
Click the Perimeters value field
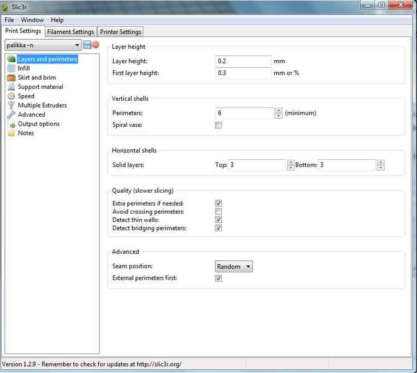tap(245, 113)
